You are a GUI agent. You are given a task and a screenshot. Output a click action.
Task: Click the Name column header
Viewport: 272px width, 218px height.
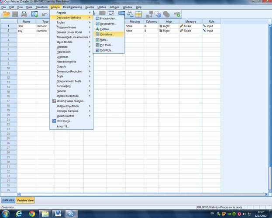pyautogui.click(x=27, y=21)
